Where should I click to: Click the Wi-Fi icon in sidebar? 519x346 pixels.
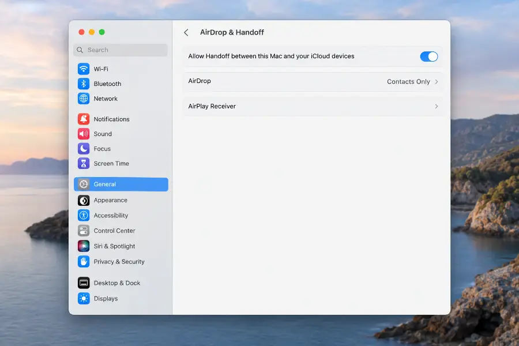pos(84,69)
